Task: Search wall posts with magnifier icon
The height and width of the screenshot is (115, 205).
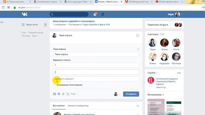Action: (138, 106)
